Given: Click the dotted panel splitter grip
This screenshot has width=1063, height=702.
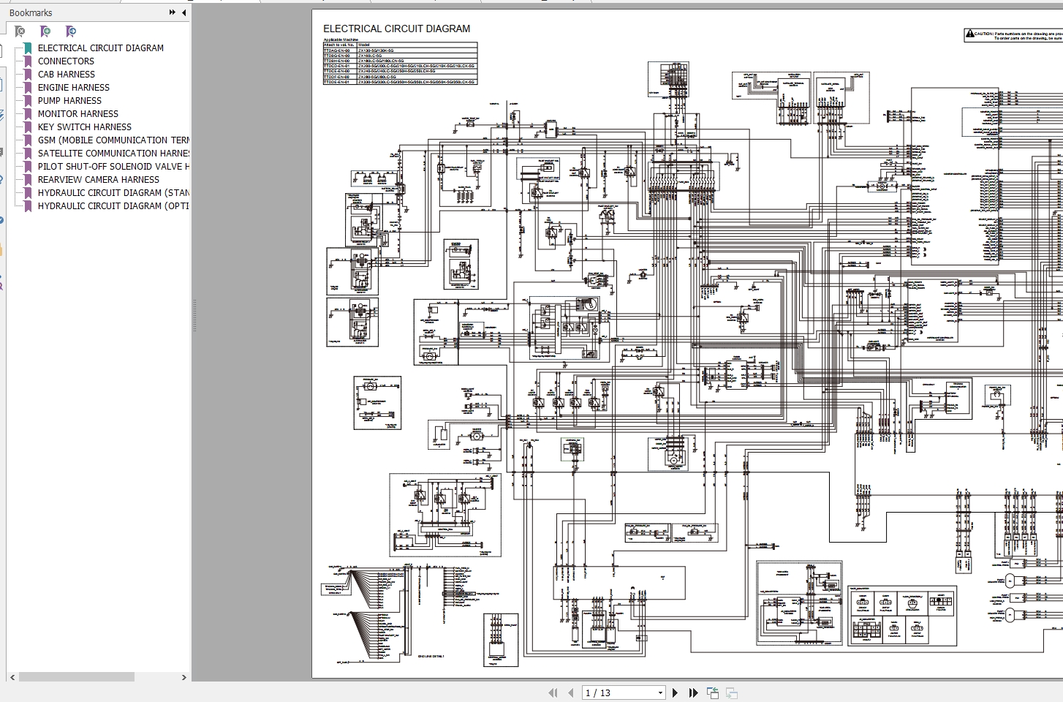Looking at the screenshot, I should (x=194, y=316).
